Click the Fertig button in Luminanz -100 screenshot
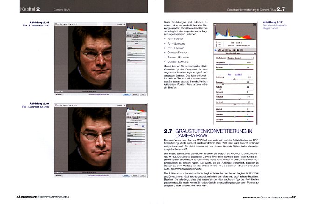Screen dimensions: 311x204 [x=143, y=95]
